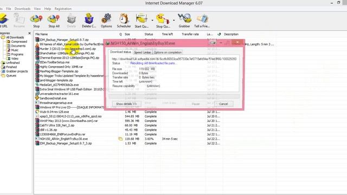Sort by Time left column header
The height and width of the screenshot is (195, 347).
click(168, 34)
